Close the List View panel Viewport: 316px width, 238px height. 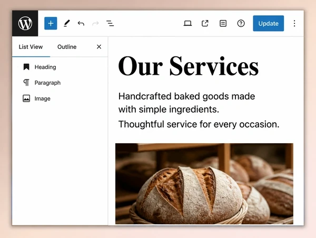click(99, 47)
